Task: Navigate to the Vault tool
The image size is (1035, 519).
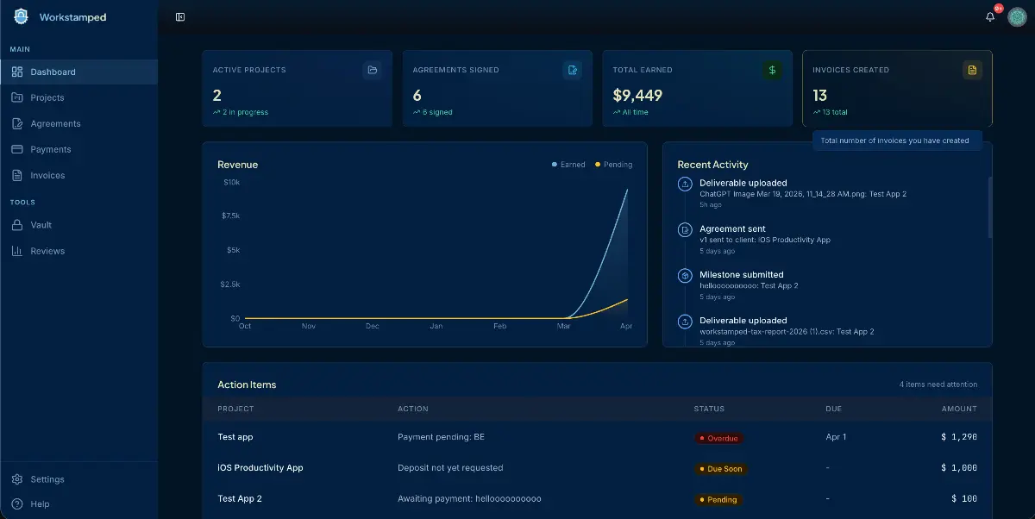Action: pos(41,225)
